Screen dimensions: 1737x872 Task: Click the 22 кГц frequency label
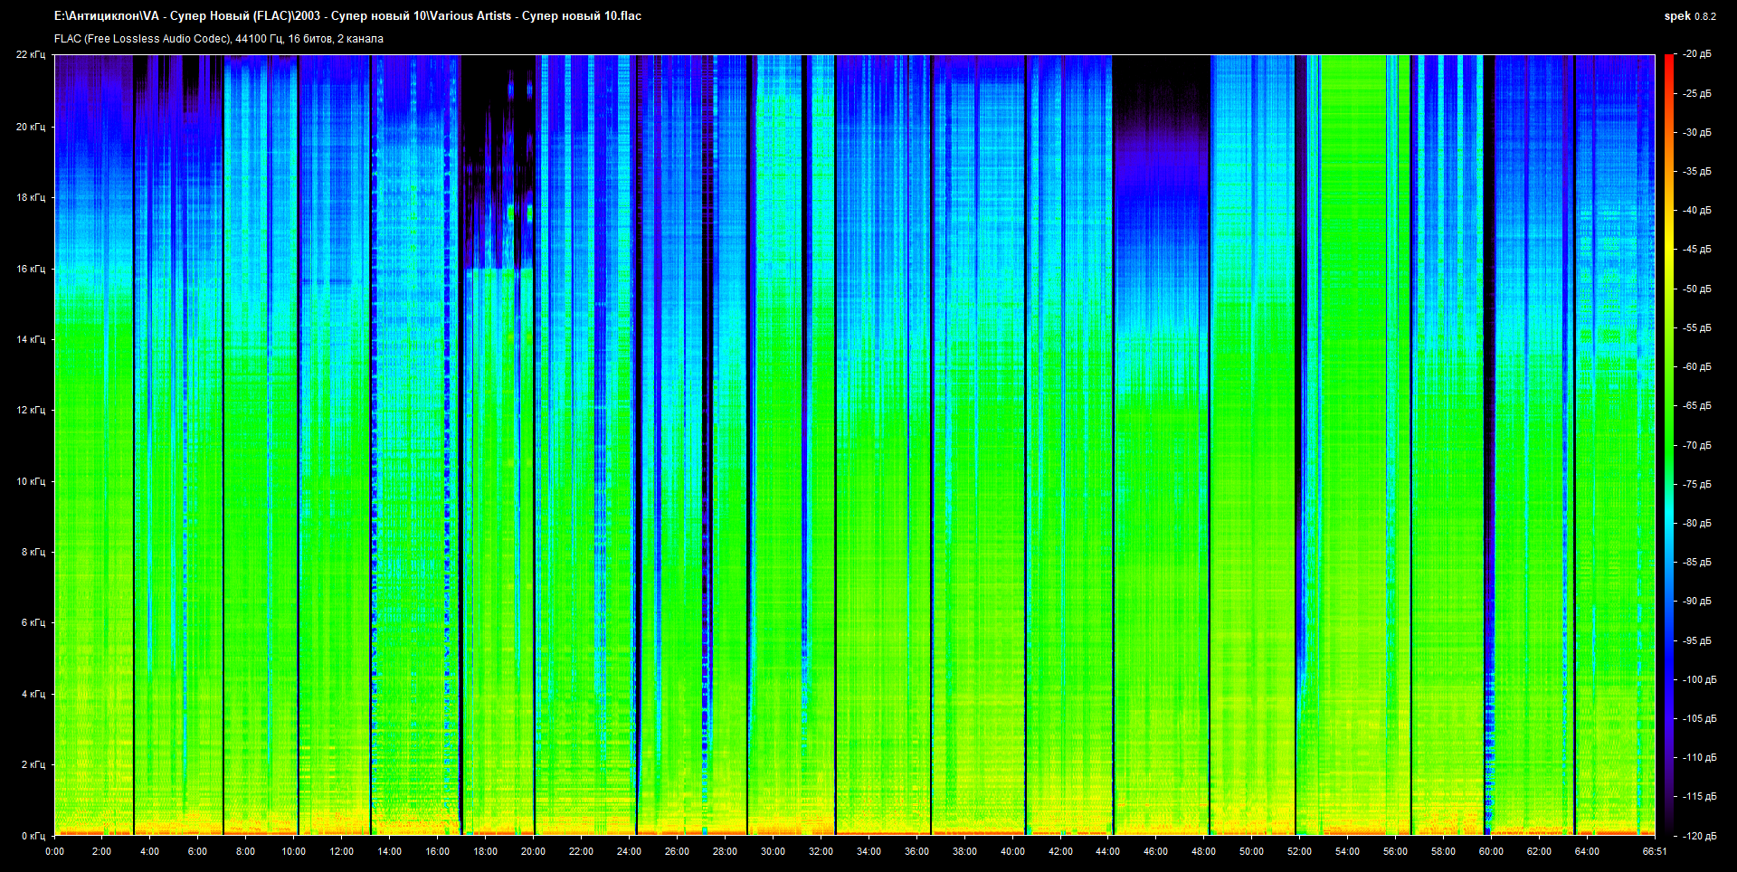[31, 54]
